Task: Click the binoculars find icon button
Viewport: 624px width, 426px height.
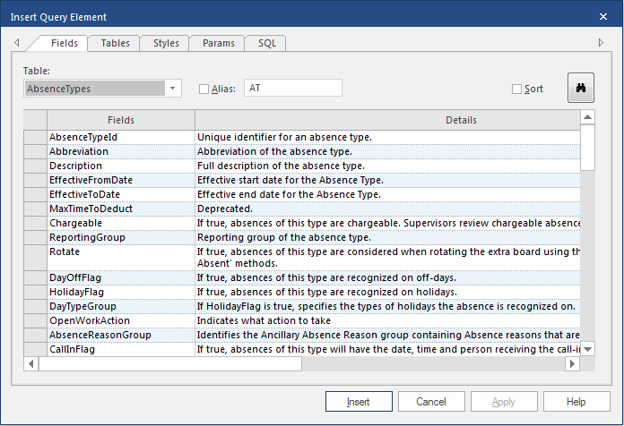Action: click(581, 88)
